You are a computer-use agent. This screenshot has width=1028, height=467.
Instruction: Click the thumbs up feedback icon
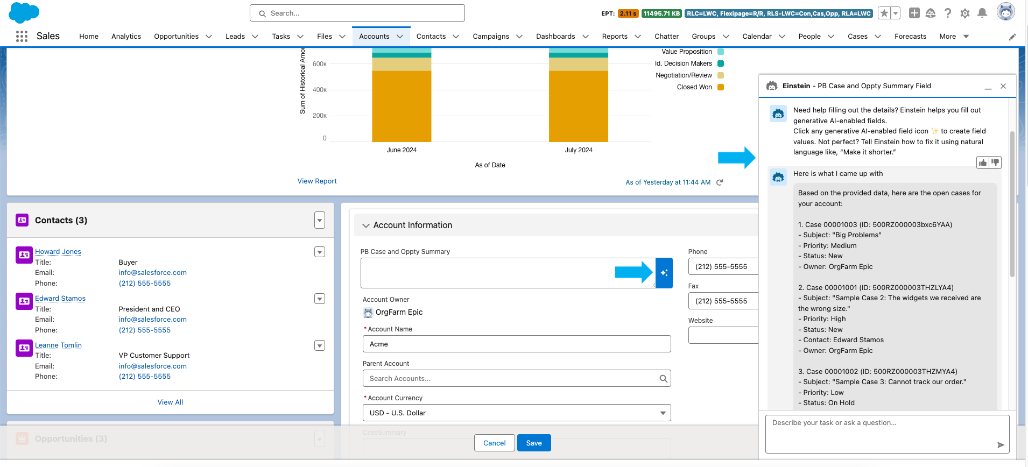click(x=983, y=162)
